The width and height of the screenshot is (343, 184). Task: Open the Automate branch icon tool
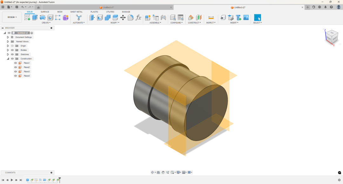79,17
